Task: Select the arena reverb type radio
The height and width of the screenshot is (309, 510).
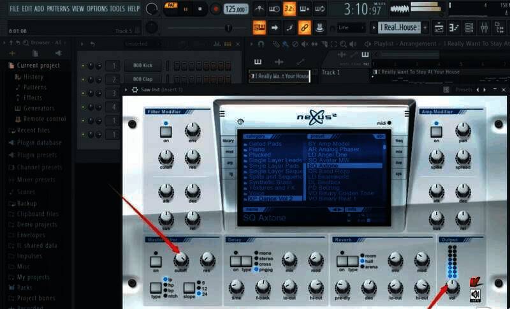Action: click(x=362, y=267)
